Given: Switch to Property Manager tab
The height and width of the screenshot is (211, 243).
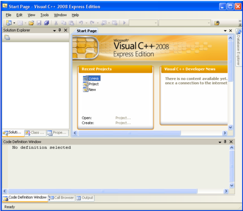Looking at the screenshot, I should (x=58, y=133).
